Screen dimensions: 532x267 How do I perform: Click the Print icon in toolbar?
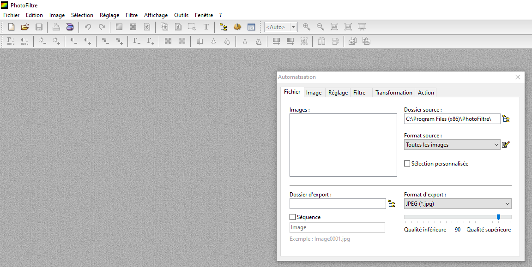pos(56,27)
